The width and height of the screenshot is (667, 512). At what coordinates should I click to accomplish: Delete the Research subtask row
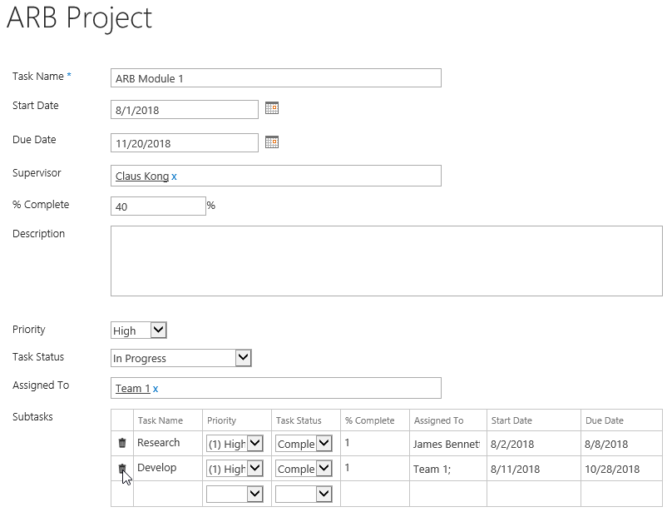(x=122, y=443)
